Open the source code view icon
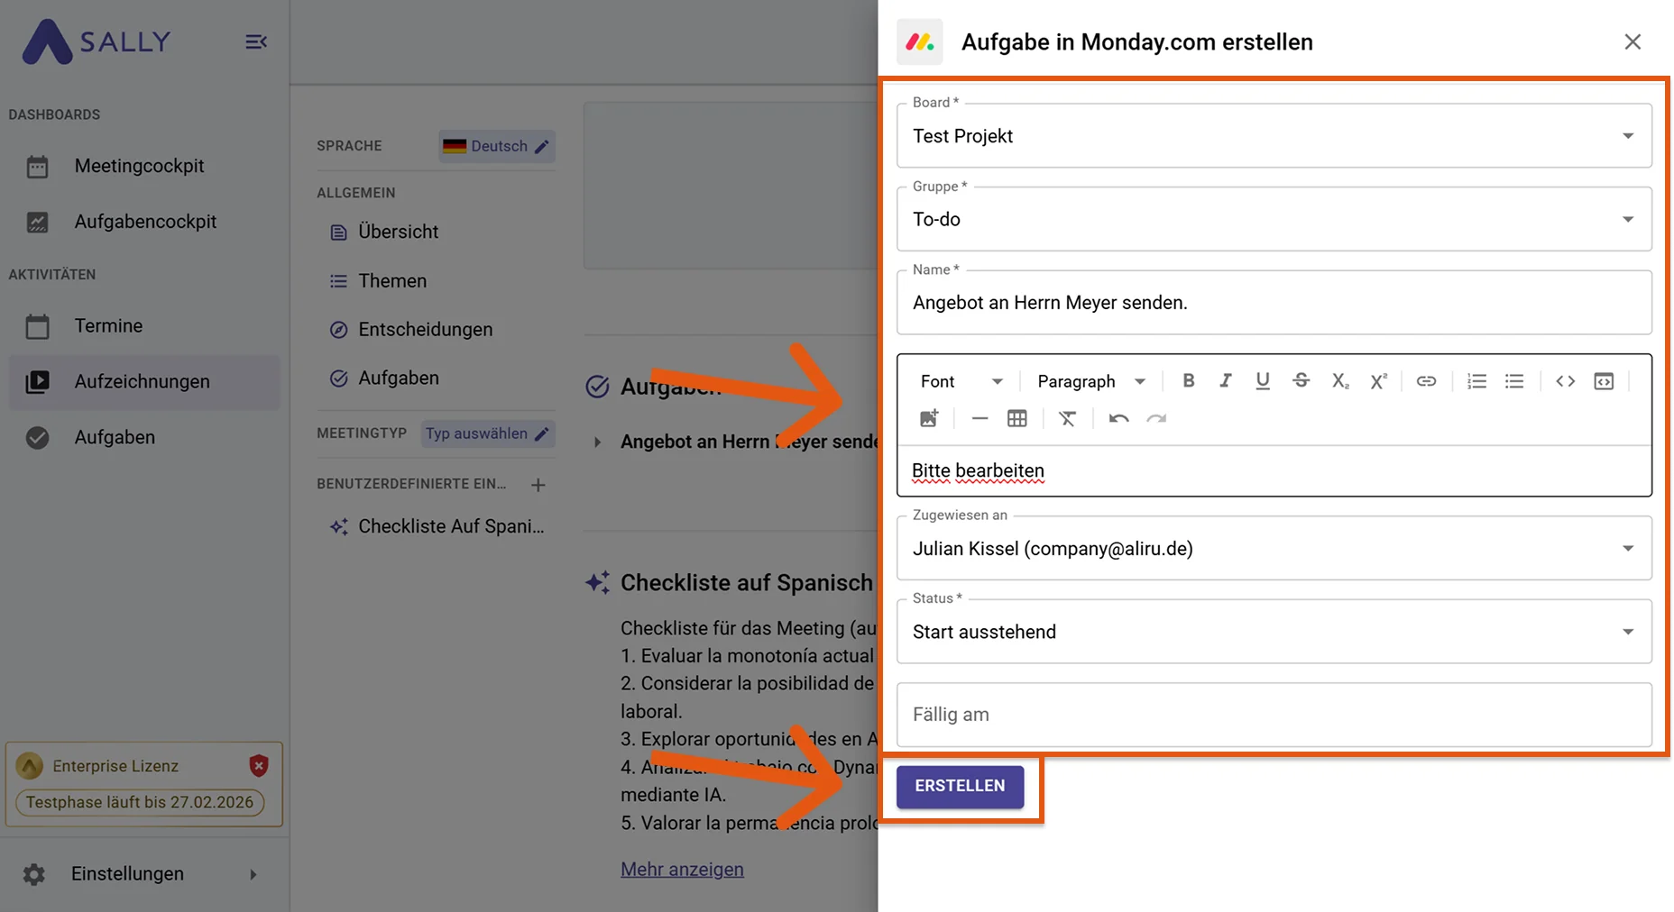 [x=1566, y=381]
